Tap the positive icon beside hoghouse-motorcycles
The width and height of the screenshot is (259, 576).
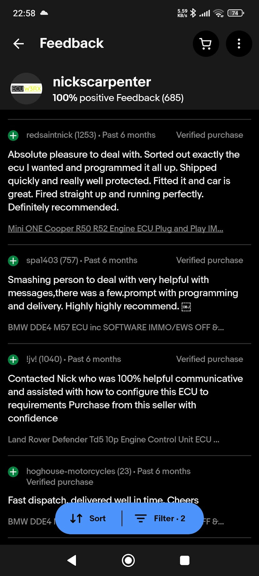[13, 472]
